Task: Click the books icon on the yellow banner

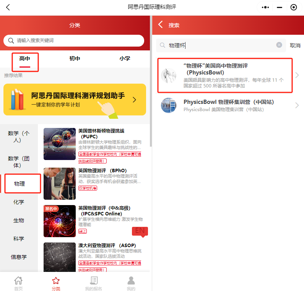Action: coord(17,99)
